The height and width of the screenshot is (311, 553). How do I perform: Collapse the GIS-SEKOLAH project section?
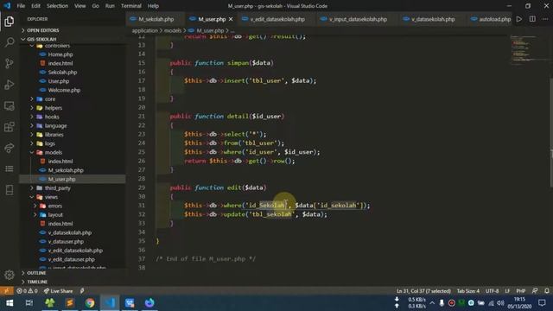point(73,39)
